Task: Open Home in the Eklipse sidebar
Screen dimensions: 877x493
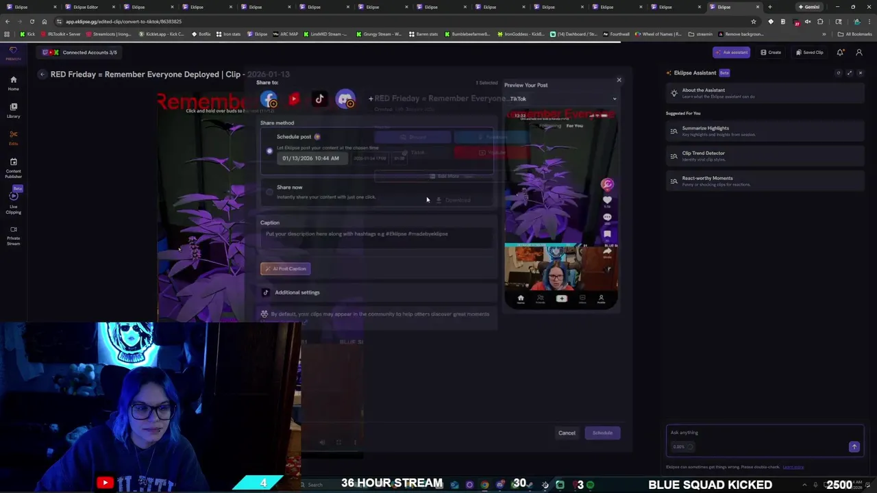Action: [x=13, y=83]
